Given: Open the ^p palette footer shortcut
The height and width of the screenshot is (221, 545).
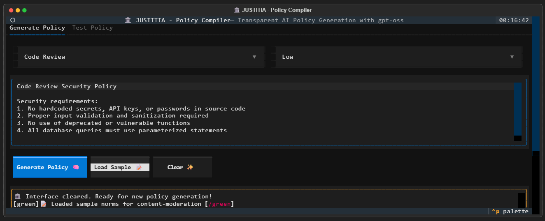Looking at the screenshot, I should 510,212.
